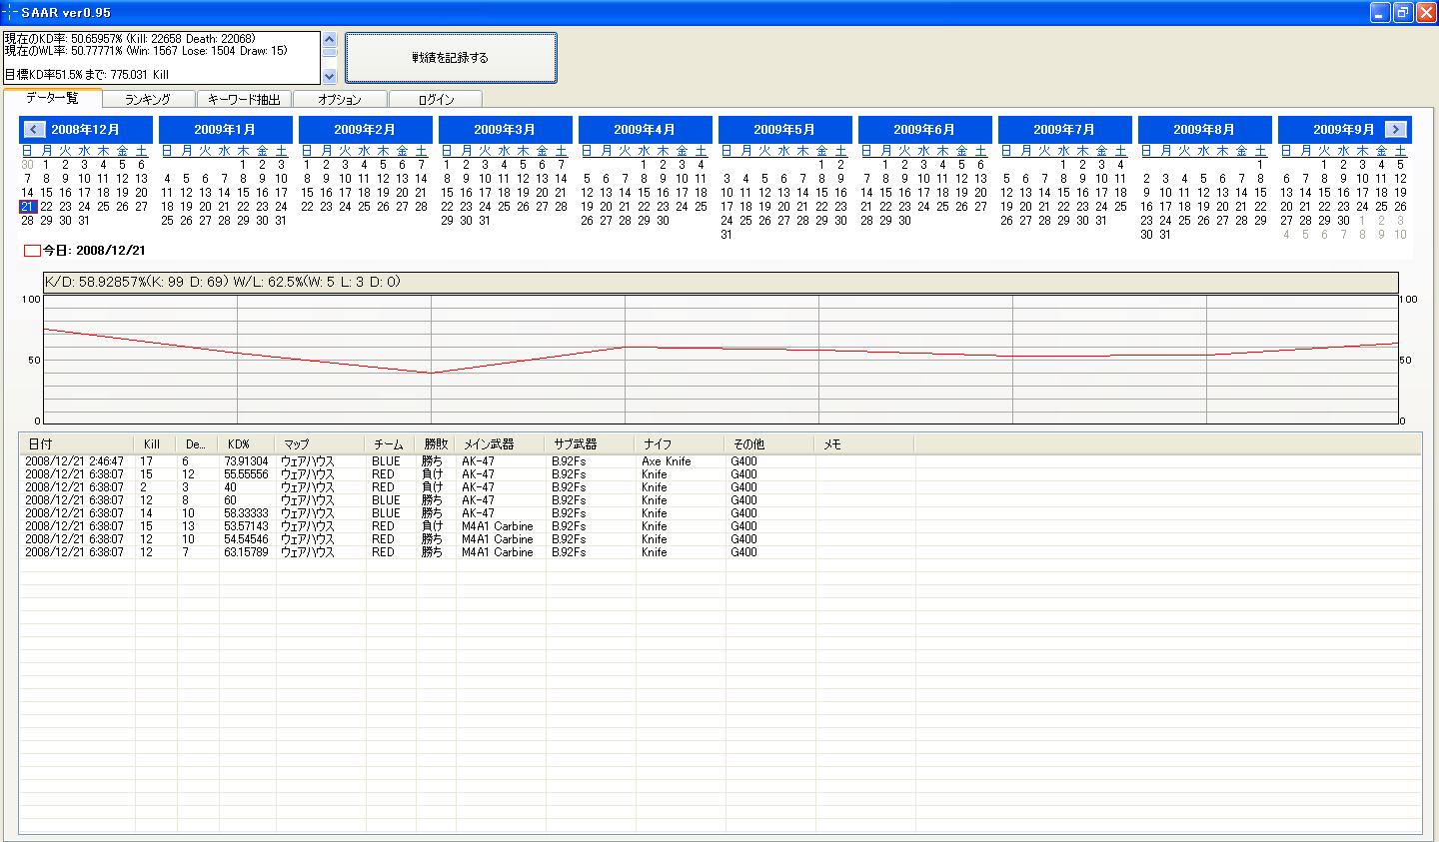Sort list by メイン武器 column header
This screenshot has width=1439, height=842.
(500, 443)
